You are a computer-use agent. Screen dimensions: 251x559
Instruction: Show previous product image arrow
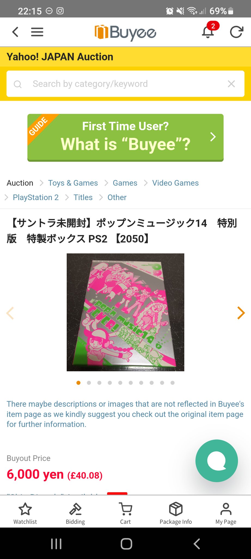(10, 313)
